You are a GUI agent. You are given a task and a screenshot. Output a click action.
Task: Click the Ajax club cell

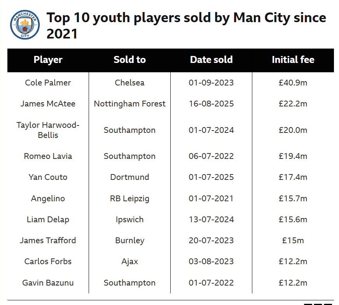[x=130, y=261]
